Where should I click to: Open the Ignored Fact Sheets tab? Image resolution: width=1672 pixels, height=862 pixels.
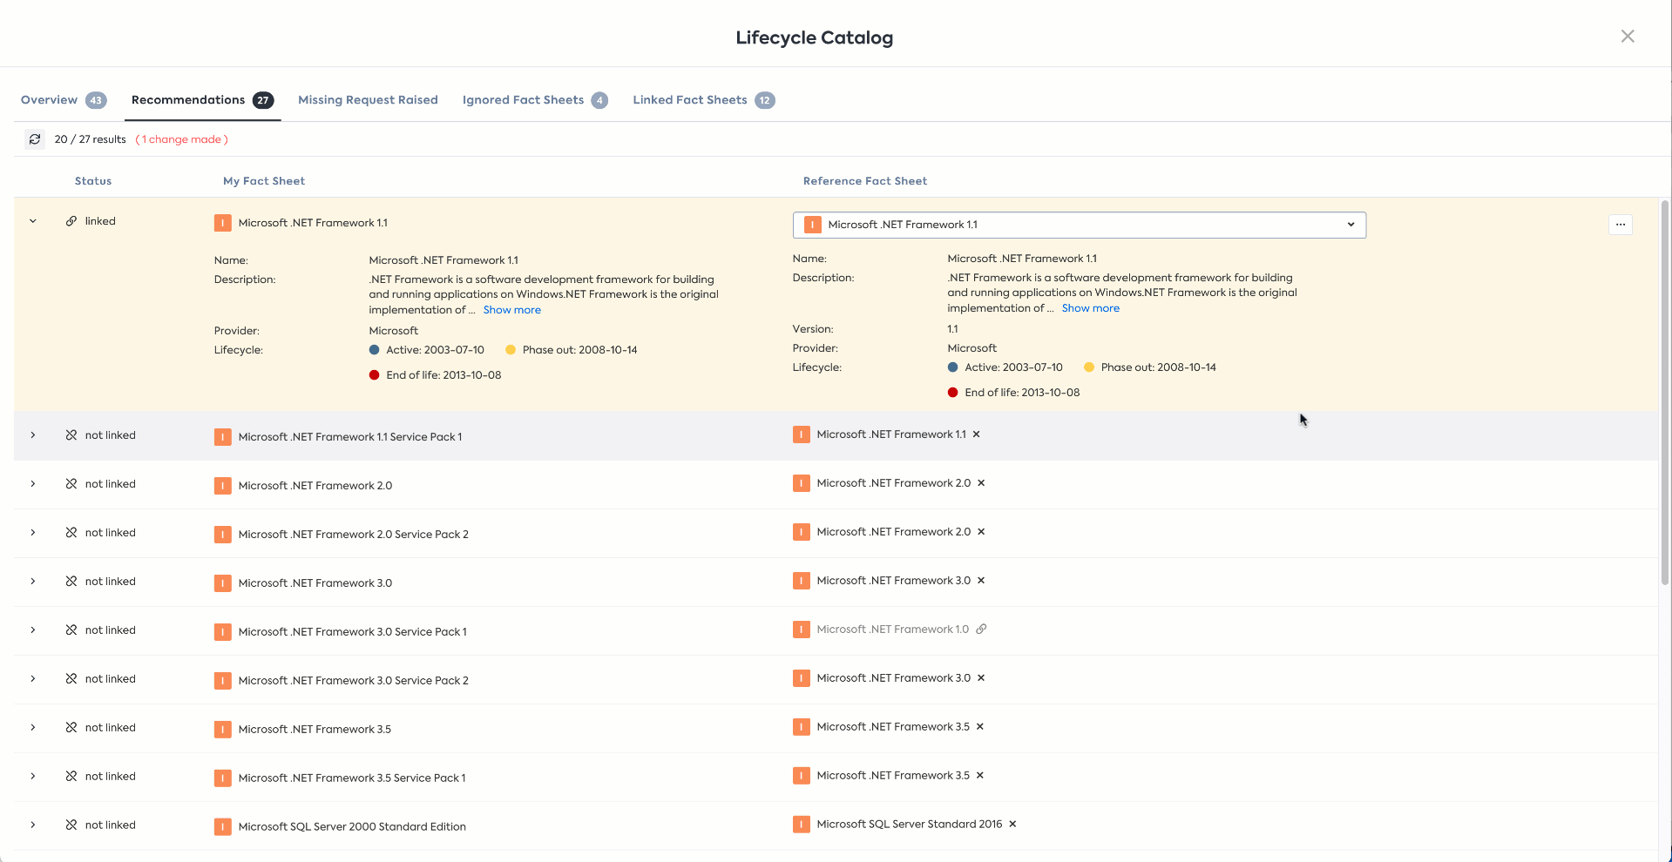pos(535,100)
